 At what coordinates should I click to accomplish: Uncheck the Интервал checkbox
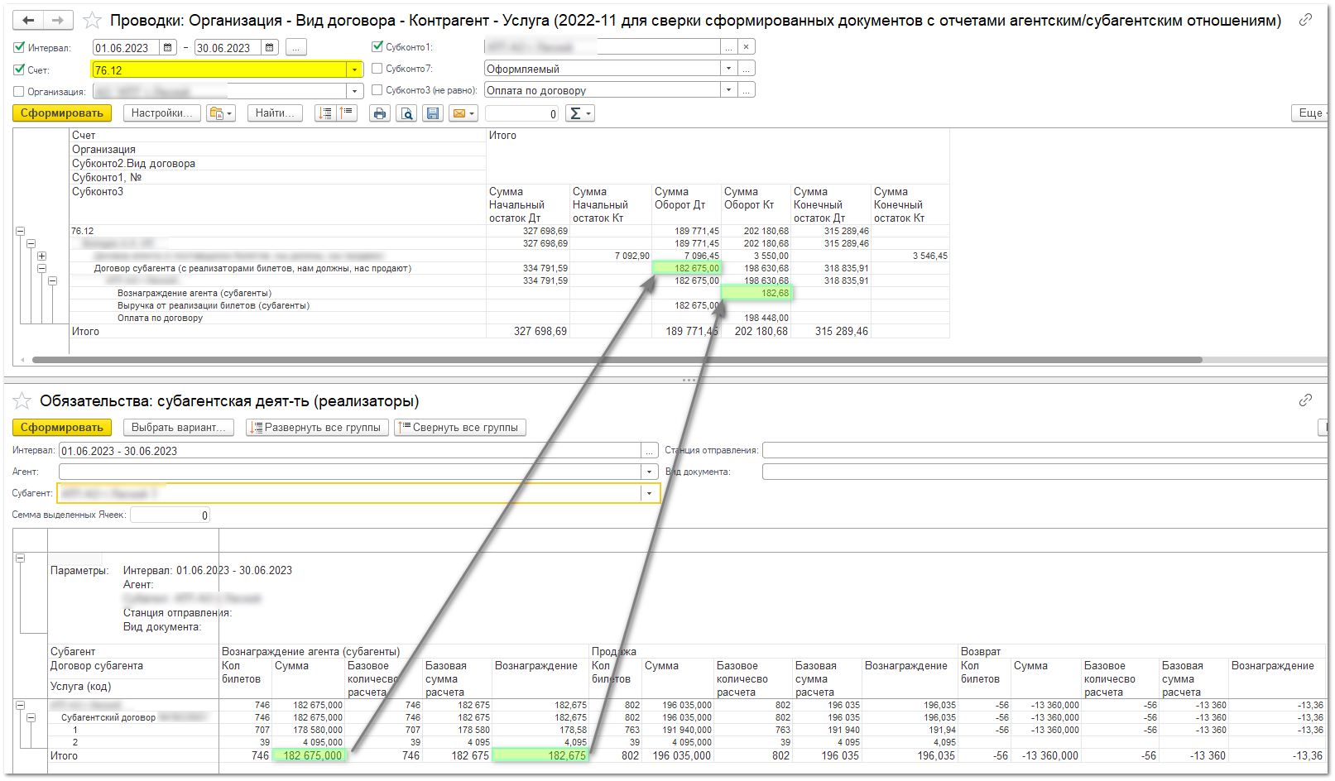tap(19, 48)
